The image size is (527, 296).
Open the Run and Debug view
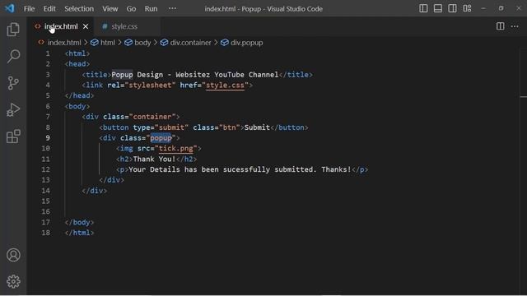coord(13,109)
